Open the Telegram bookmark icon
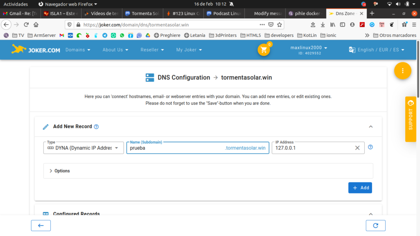This screenshot has height=236, width=420. tap(105, 35)
